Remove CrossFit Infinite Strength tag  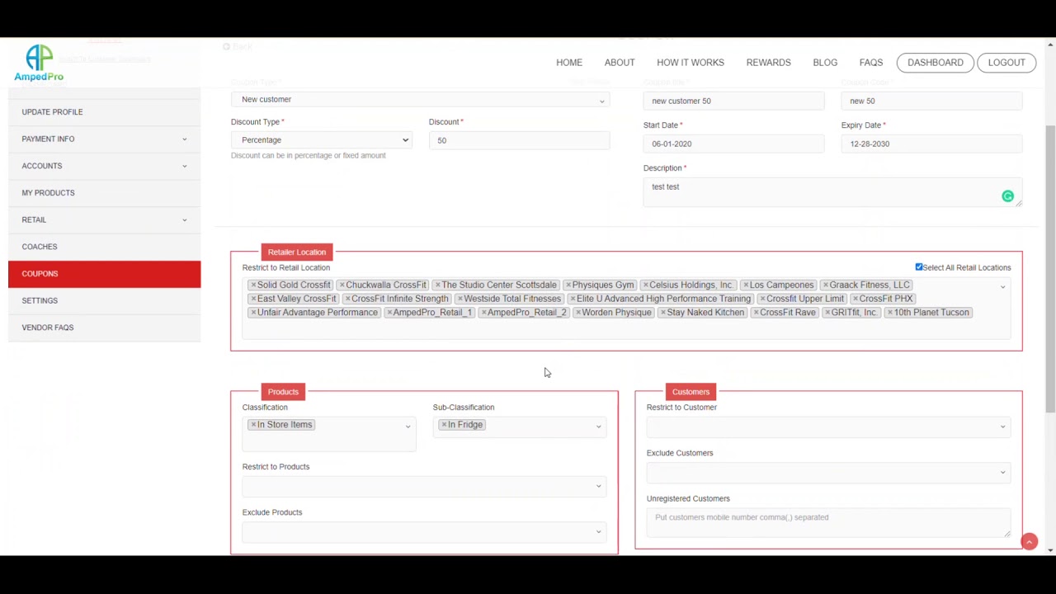(x=348, y=299)
